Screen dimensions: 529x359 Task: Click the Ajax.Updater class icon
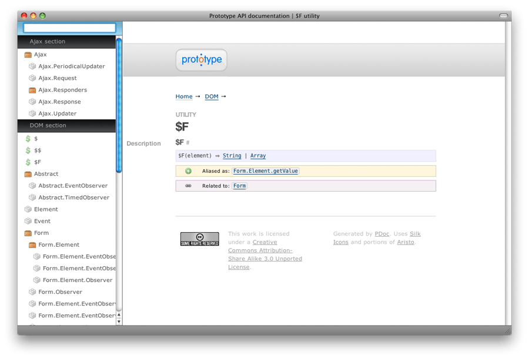32,114
